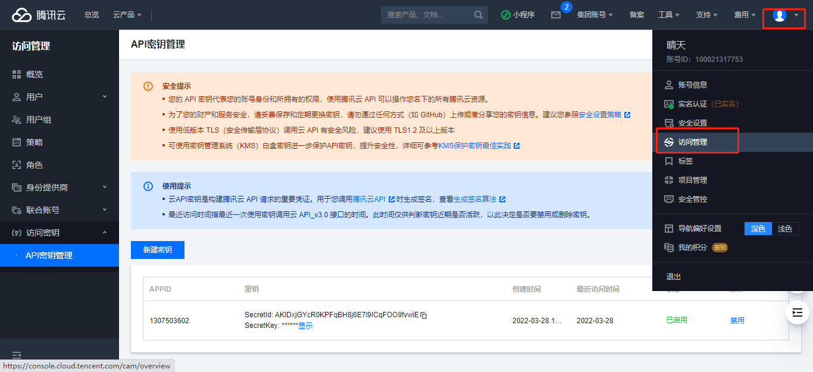Copy the SecretId using copy icon

coord(424,315)
